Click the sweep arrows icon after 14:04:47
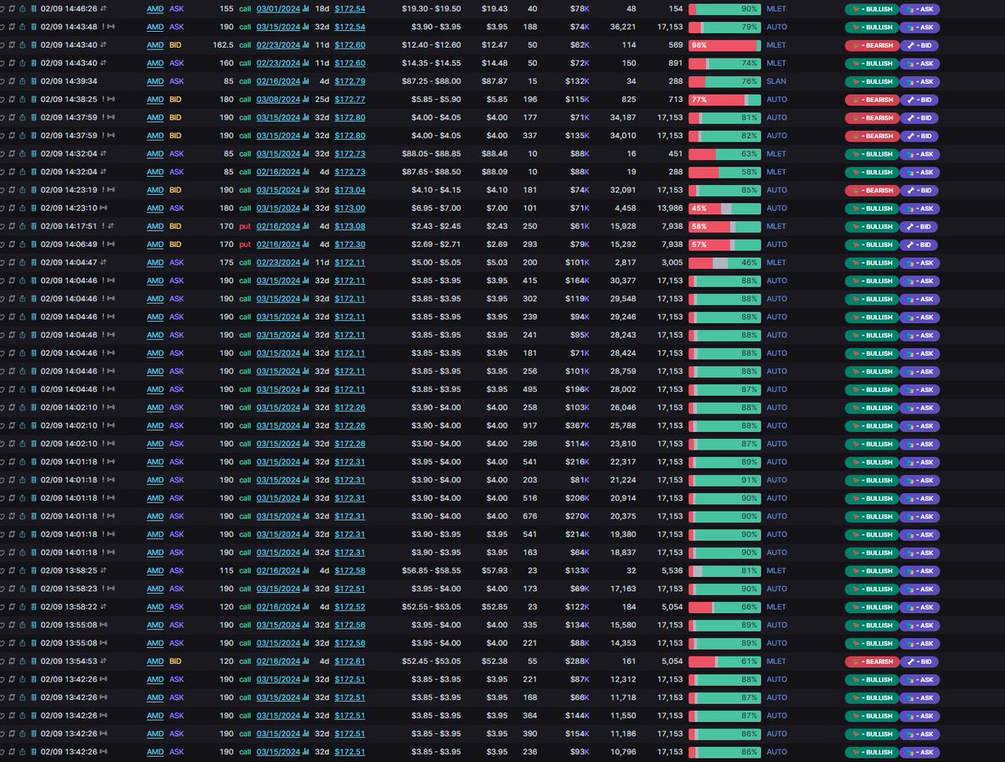Viewport: 1005px width, 762px height. [103, 262]
